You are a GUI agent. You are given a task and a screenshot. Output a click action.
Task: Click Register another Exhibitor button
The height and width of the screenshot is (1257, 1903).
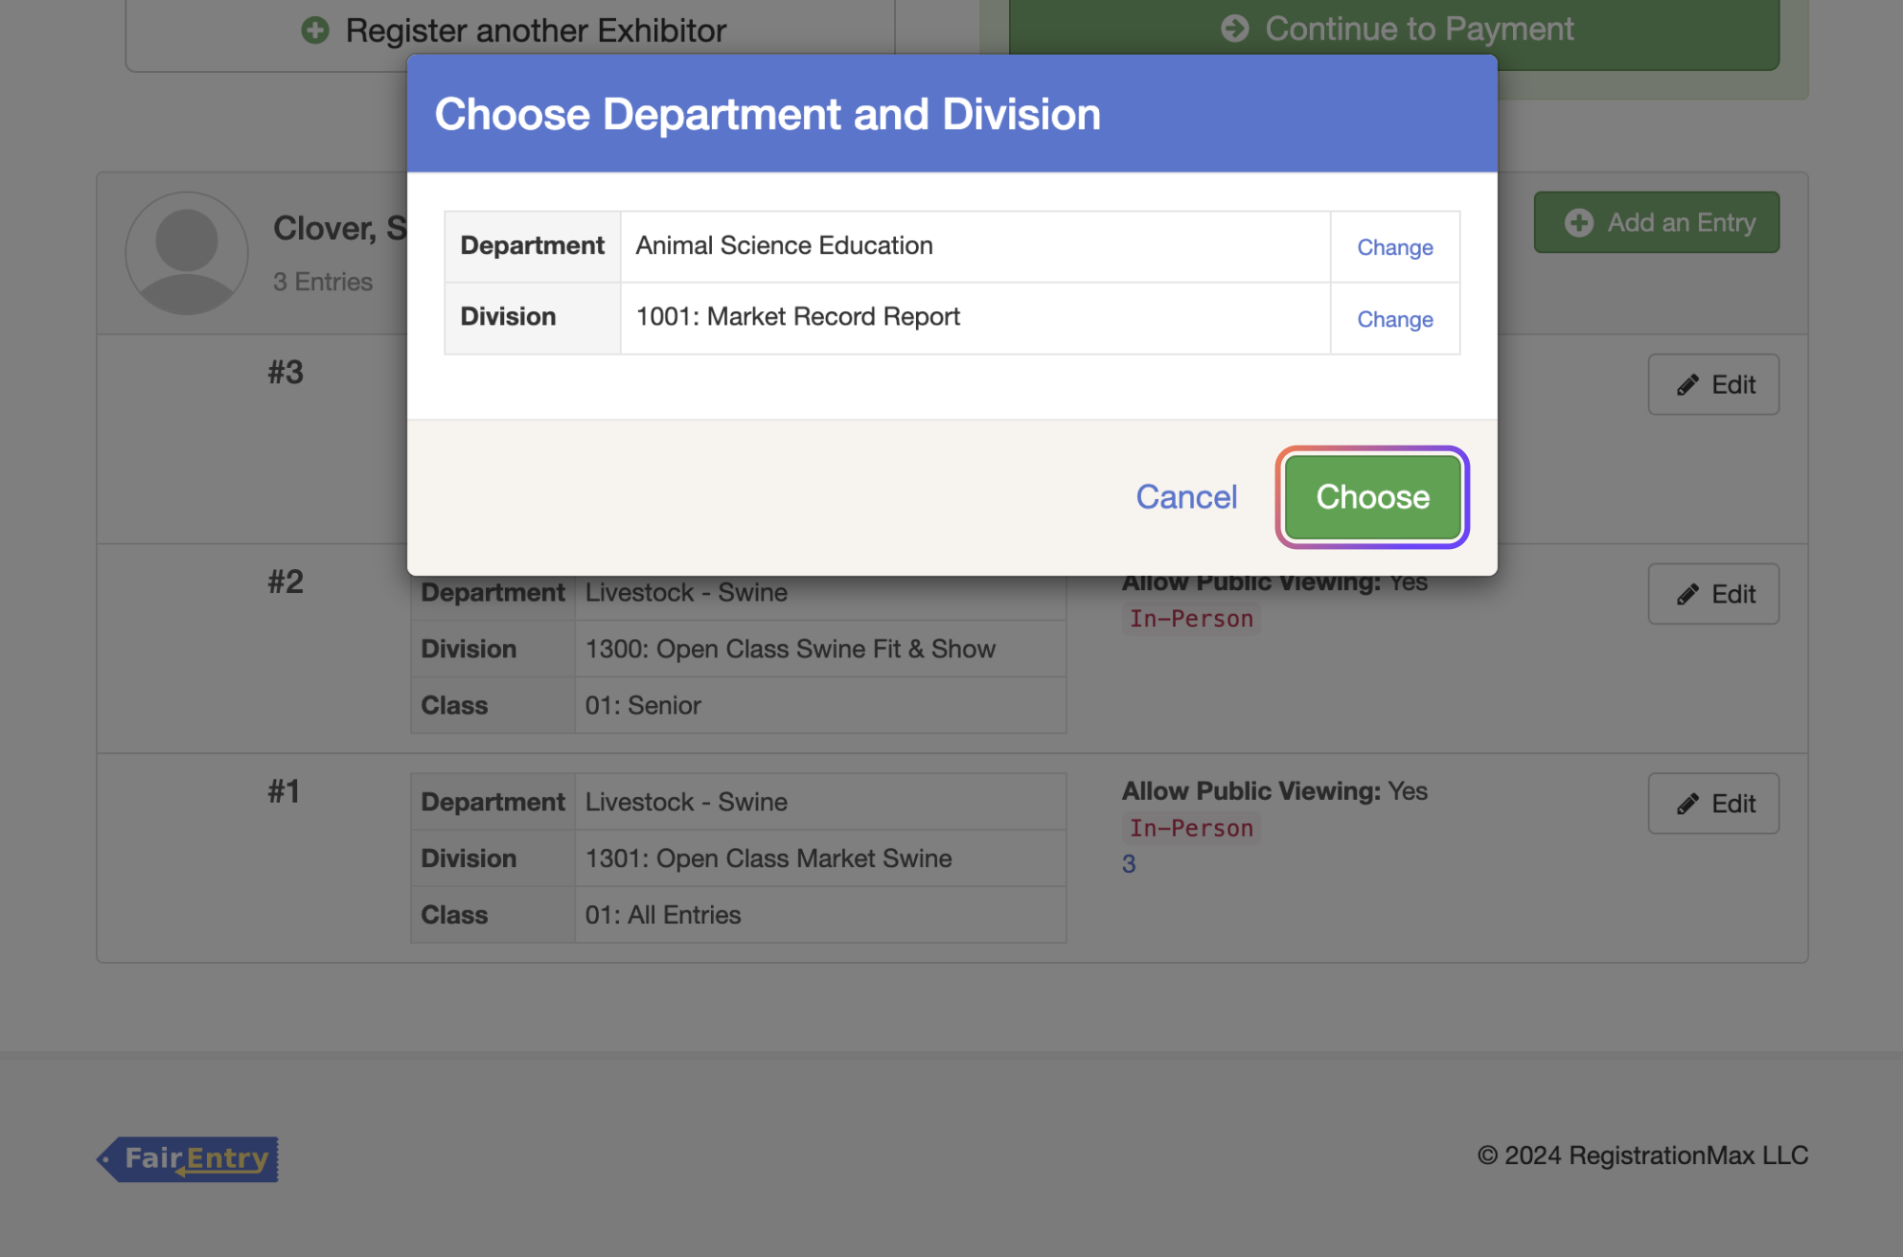pos(511,31)
